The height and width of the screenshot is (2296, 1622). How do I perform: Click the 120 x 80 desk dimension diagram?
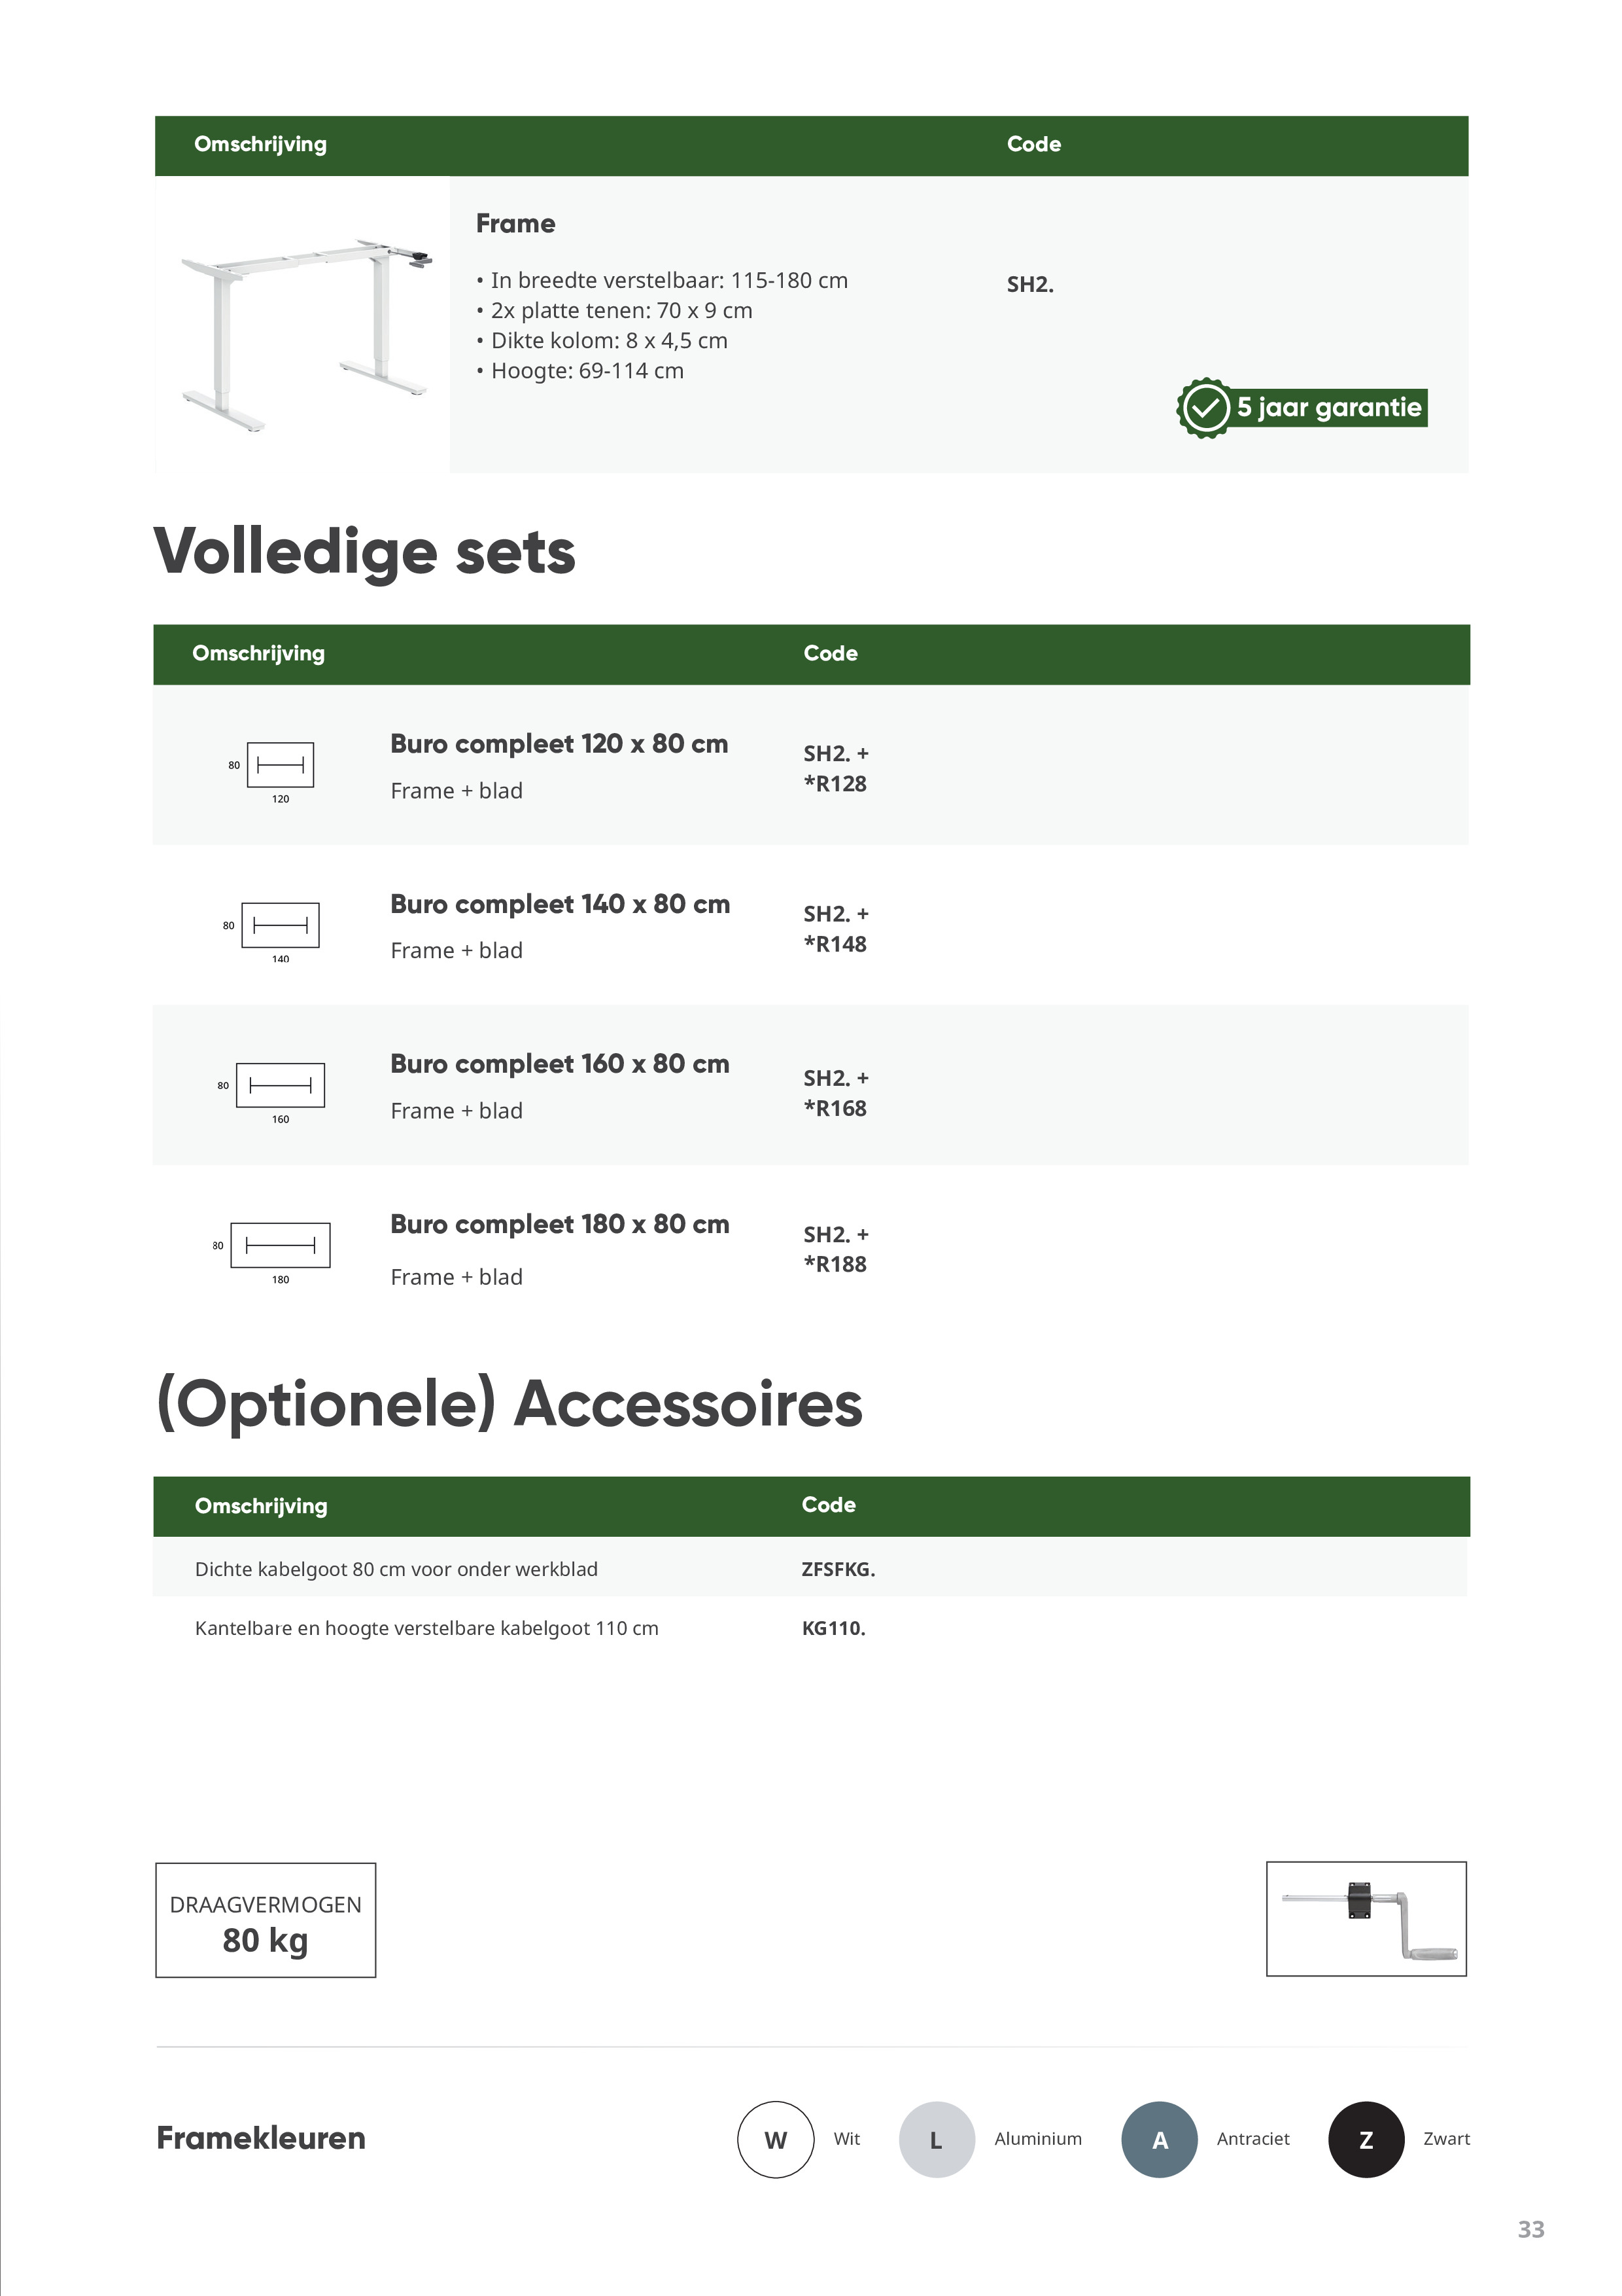[280, 766]
